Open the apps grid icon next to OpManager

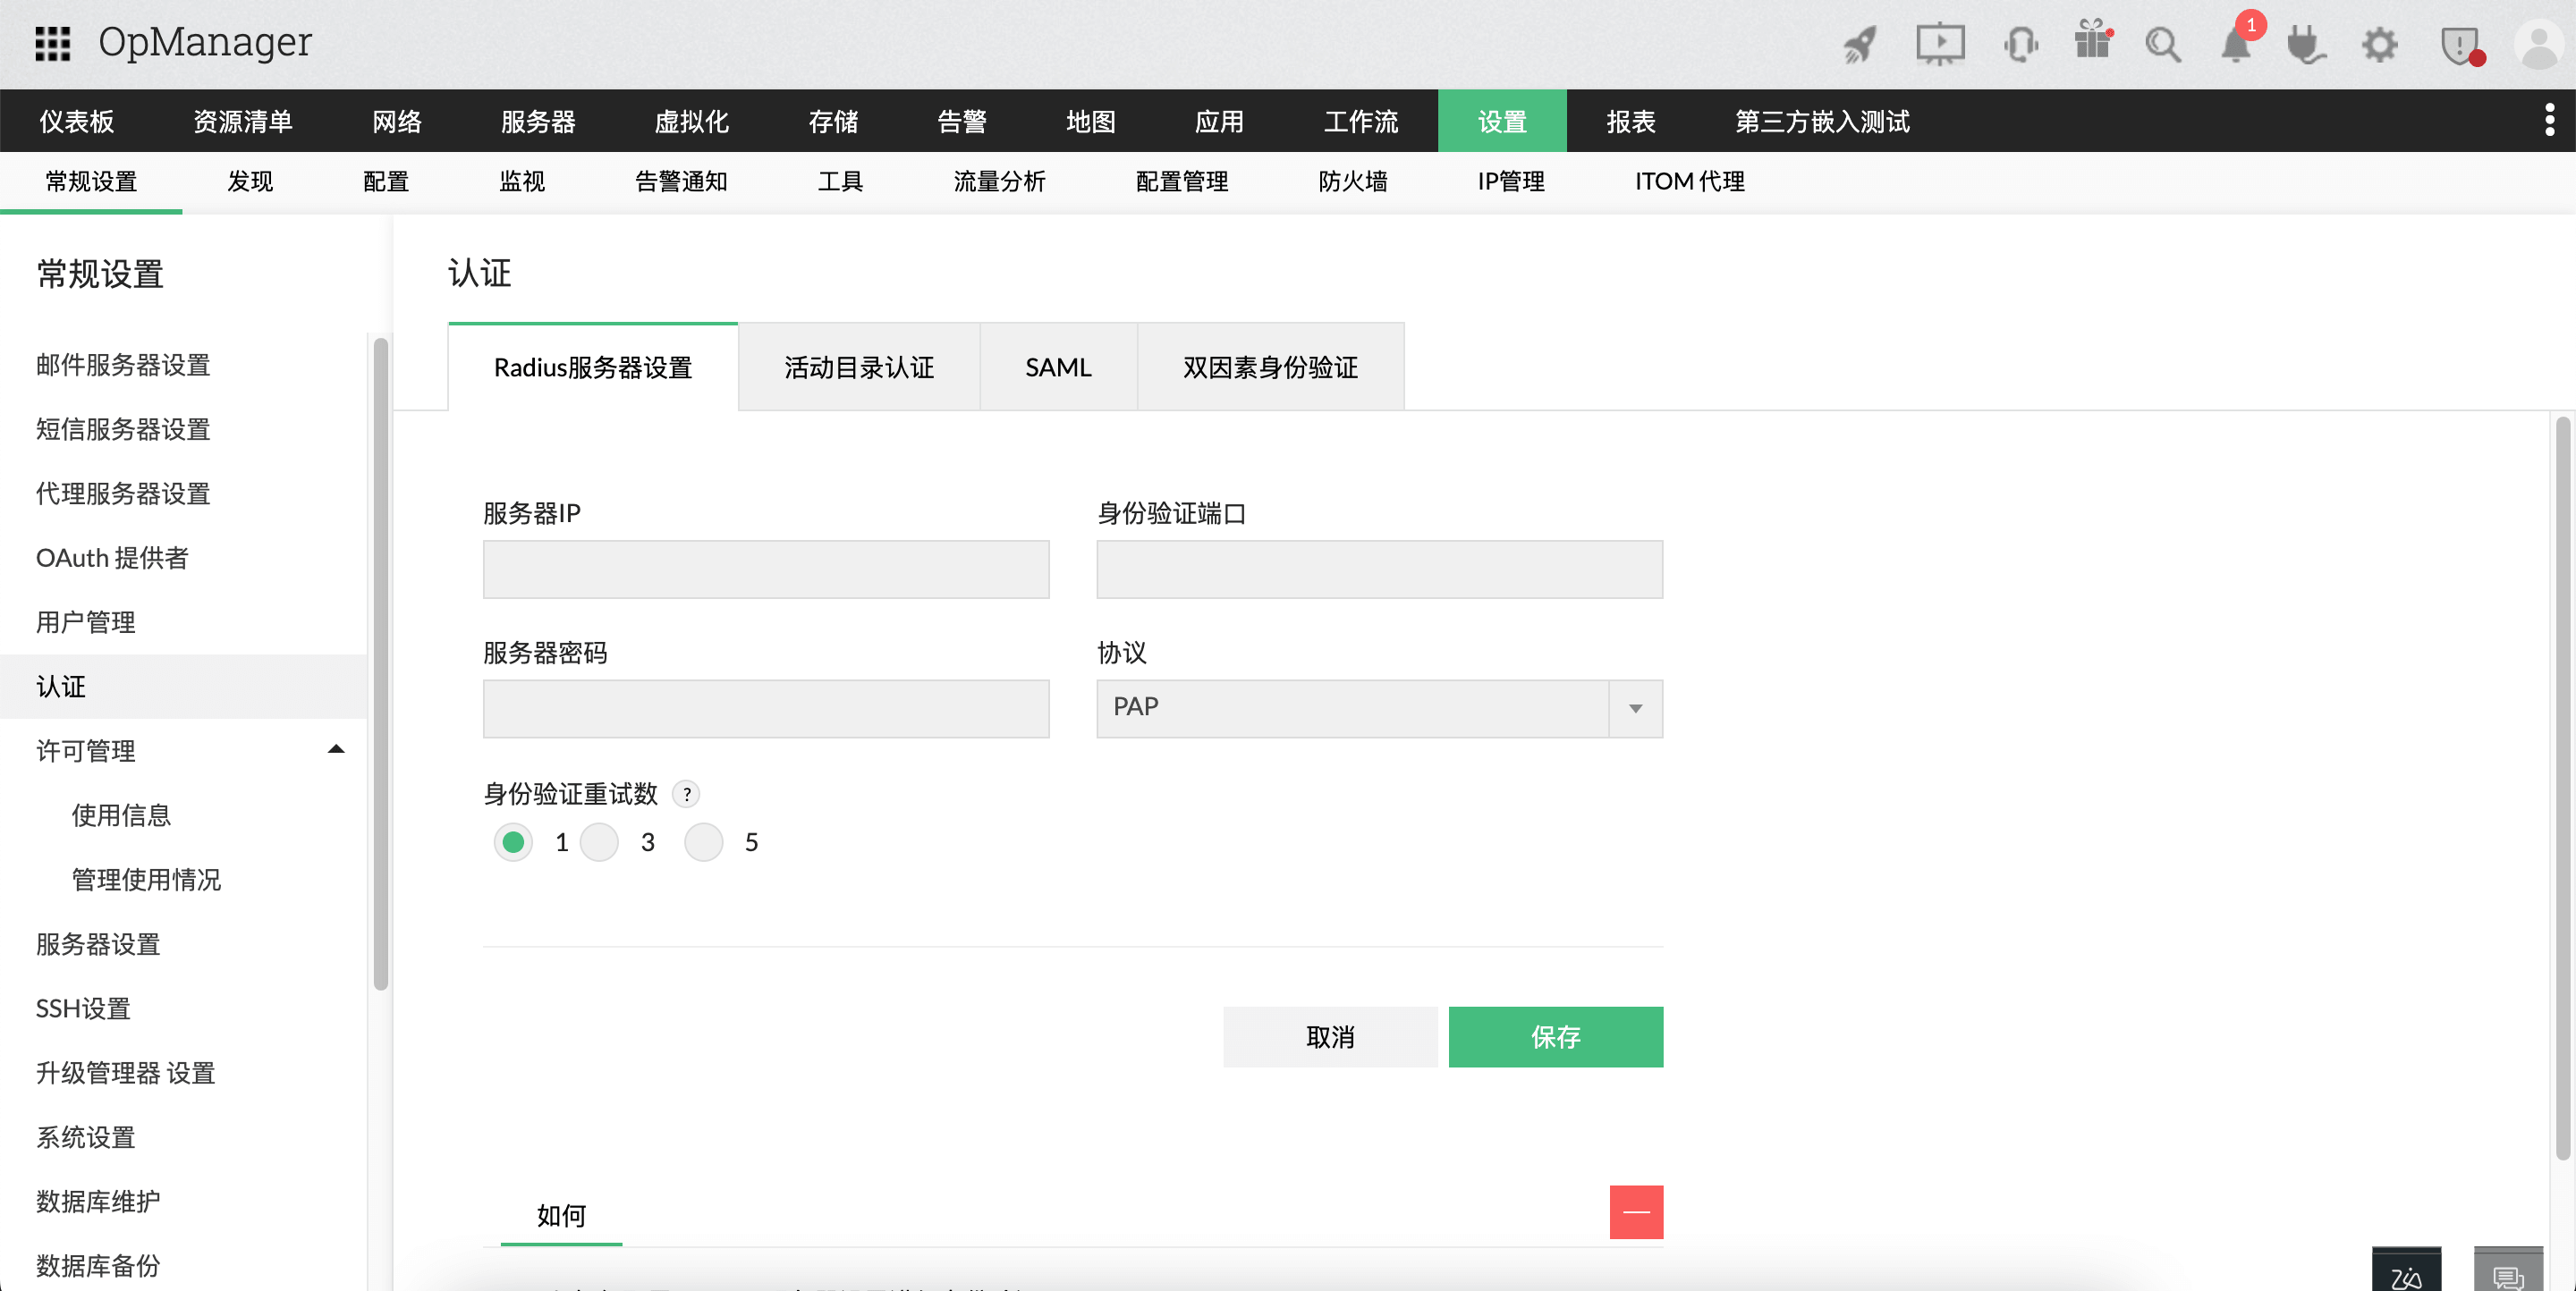click(x=53, y=42)
